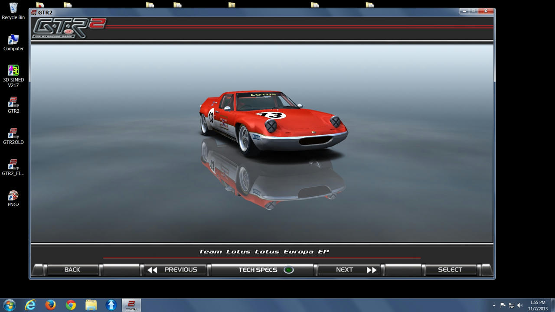
Task: Click the GTR2 window title bar icon
Action: (34, 12)
